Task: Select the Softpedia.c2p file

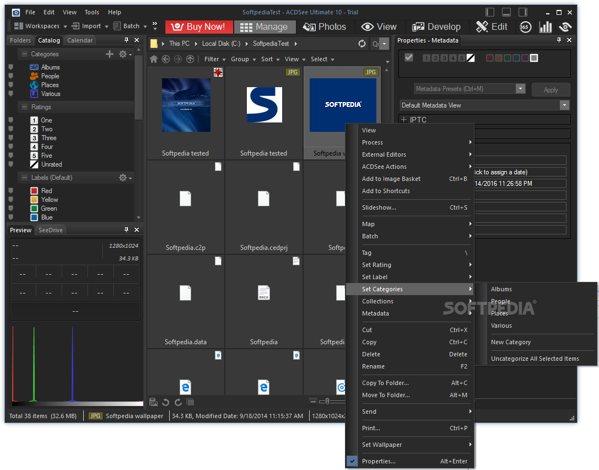Action: [186, 206]
